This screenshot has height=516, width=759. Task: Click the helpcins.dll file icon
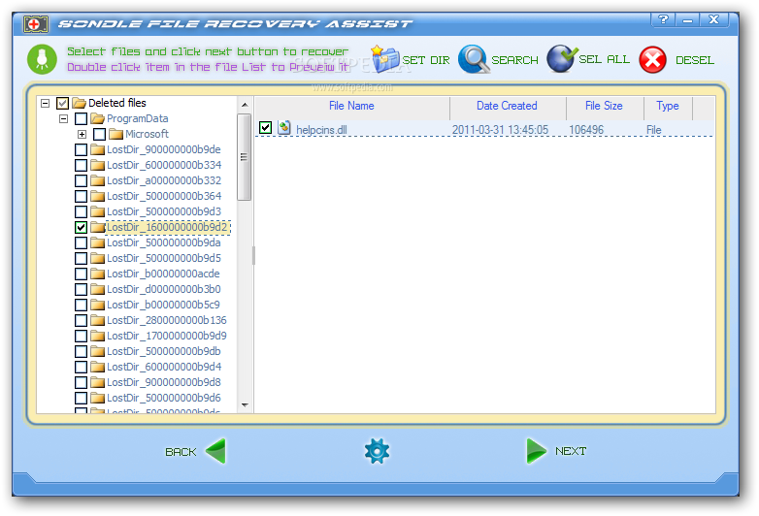[284, 128]
